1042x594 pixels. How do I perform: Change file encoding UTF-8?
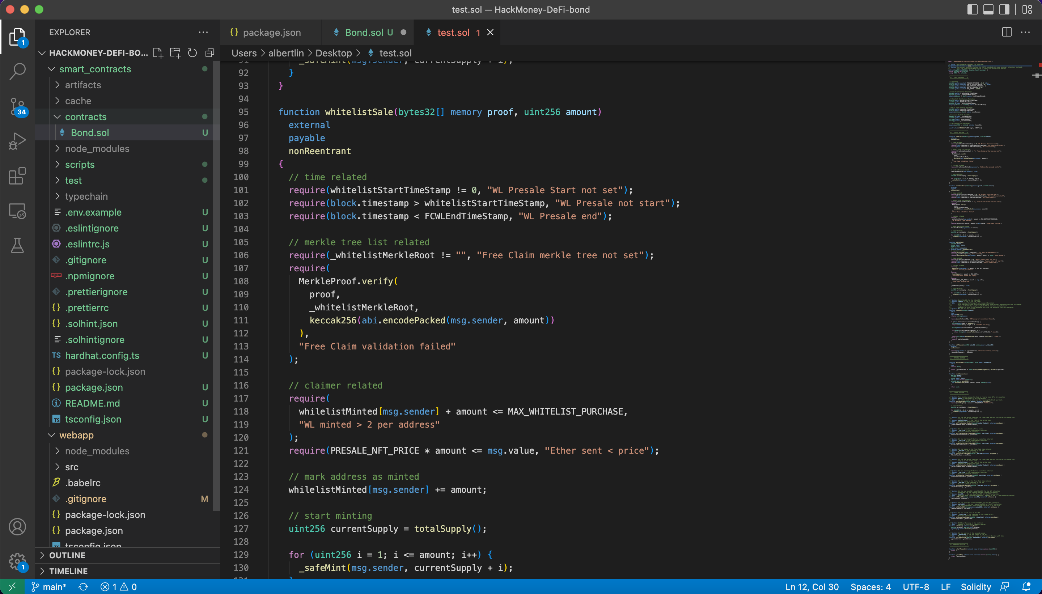pyautogui.click(x=915, y=587)
